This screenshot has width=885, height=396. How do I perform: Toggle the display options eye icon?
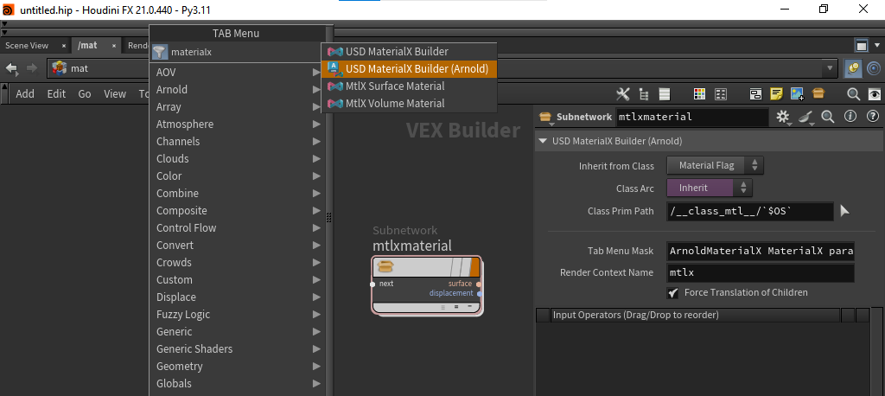click(874, 94)
